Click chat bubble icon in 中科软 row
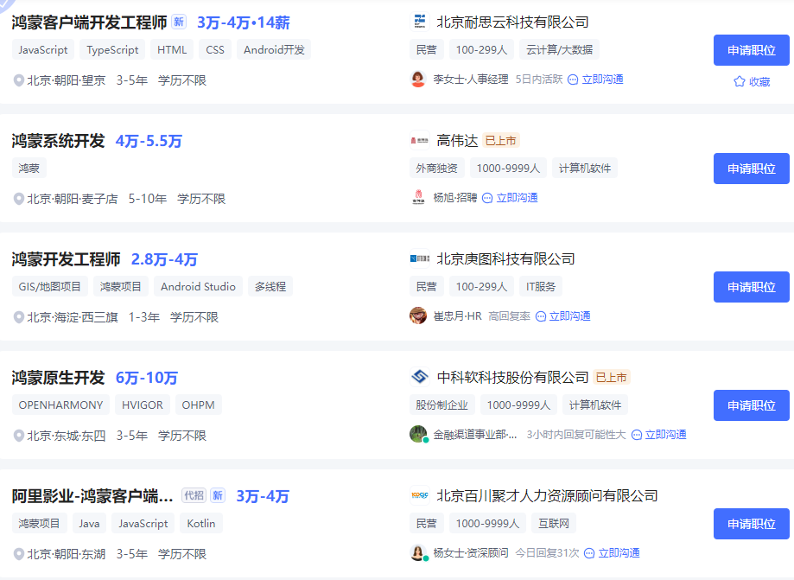794x580 pixels. tap(637, 435)
